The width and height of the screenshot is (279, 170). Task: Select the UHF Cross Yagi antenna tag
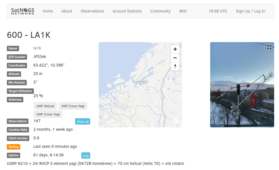click(x=48, y=114)
